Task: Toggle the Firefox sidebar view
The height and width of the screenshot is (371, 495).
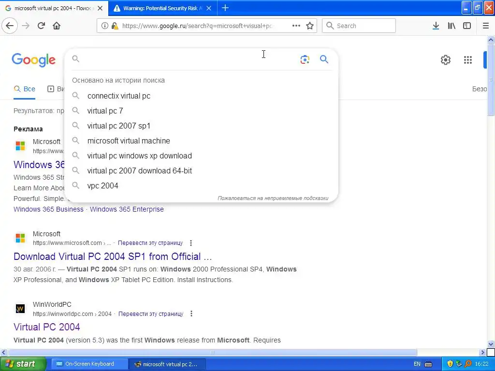Action: tap(467, 26)
